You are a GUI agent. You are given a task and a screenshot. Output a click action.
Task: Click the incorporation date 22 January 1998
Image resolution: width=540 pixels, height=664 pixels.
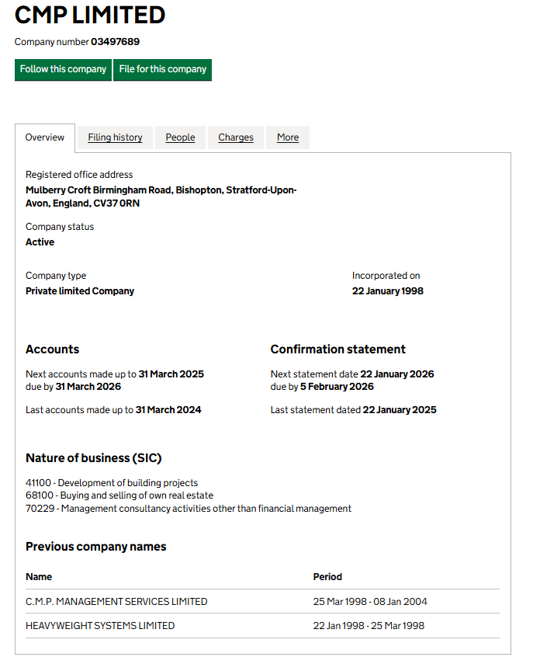(x=387, y=291)
